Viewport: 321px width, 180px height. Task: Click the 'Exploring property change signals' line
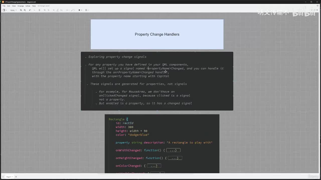[x=117, y=57]
